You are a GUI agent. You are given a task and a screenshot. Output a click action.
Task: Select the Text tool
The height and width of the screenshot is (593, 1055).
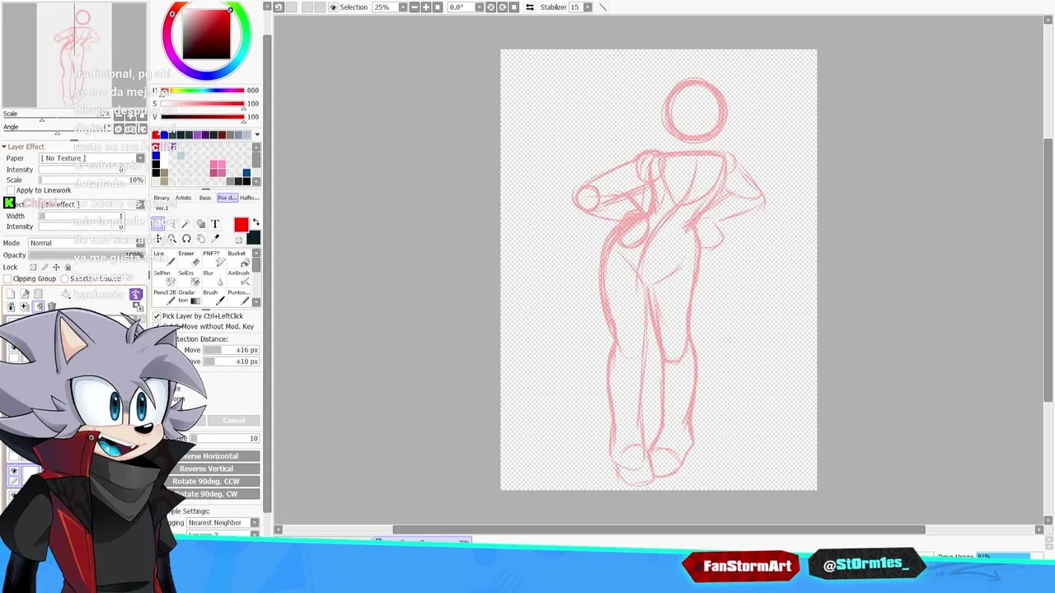tap(215, 223)
